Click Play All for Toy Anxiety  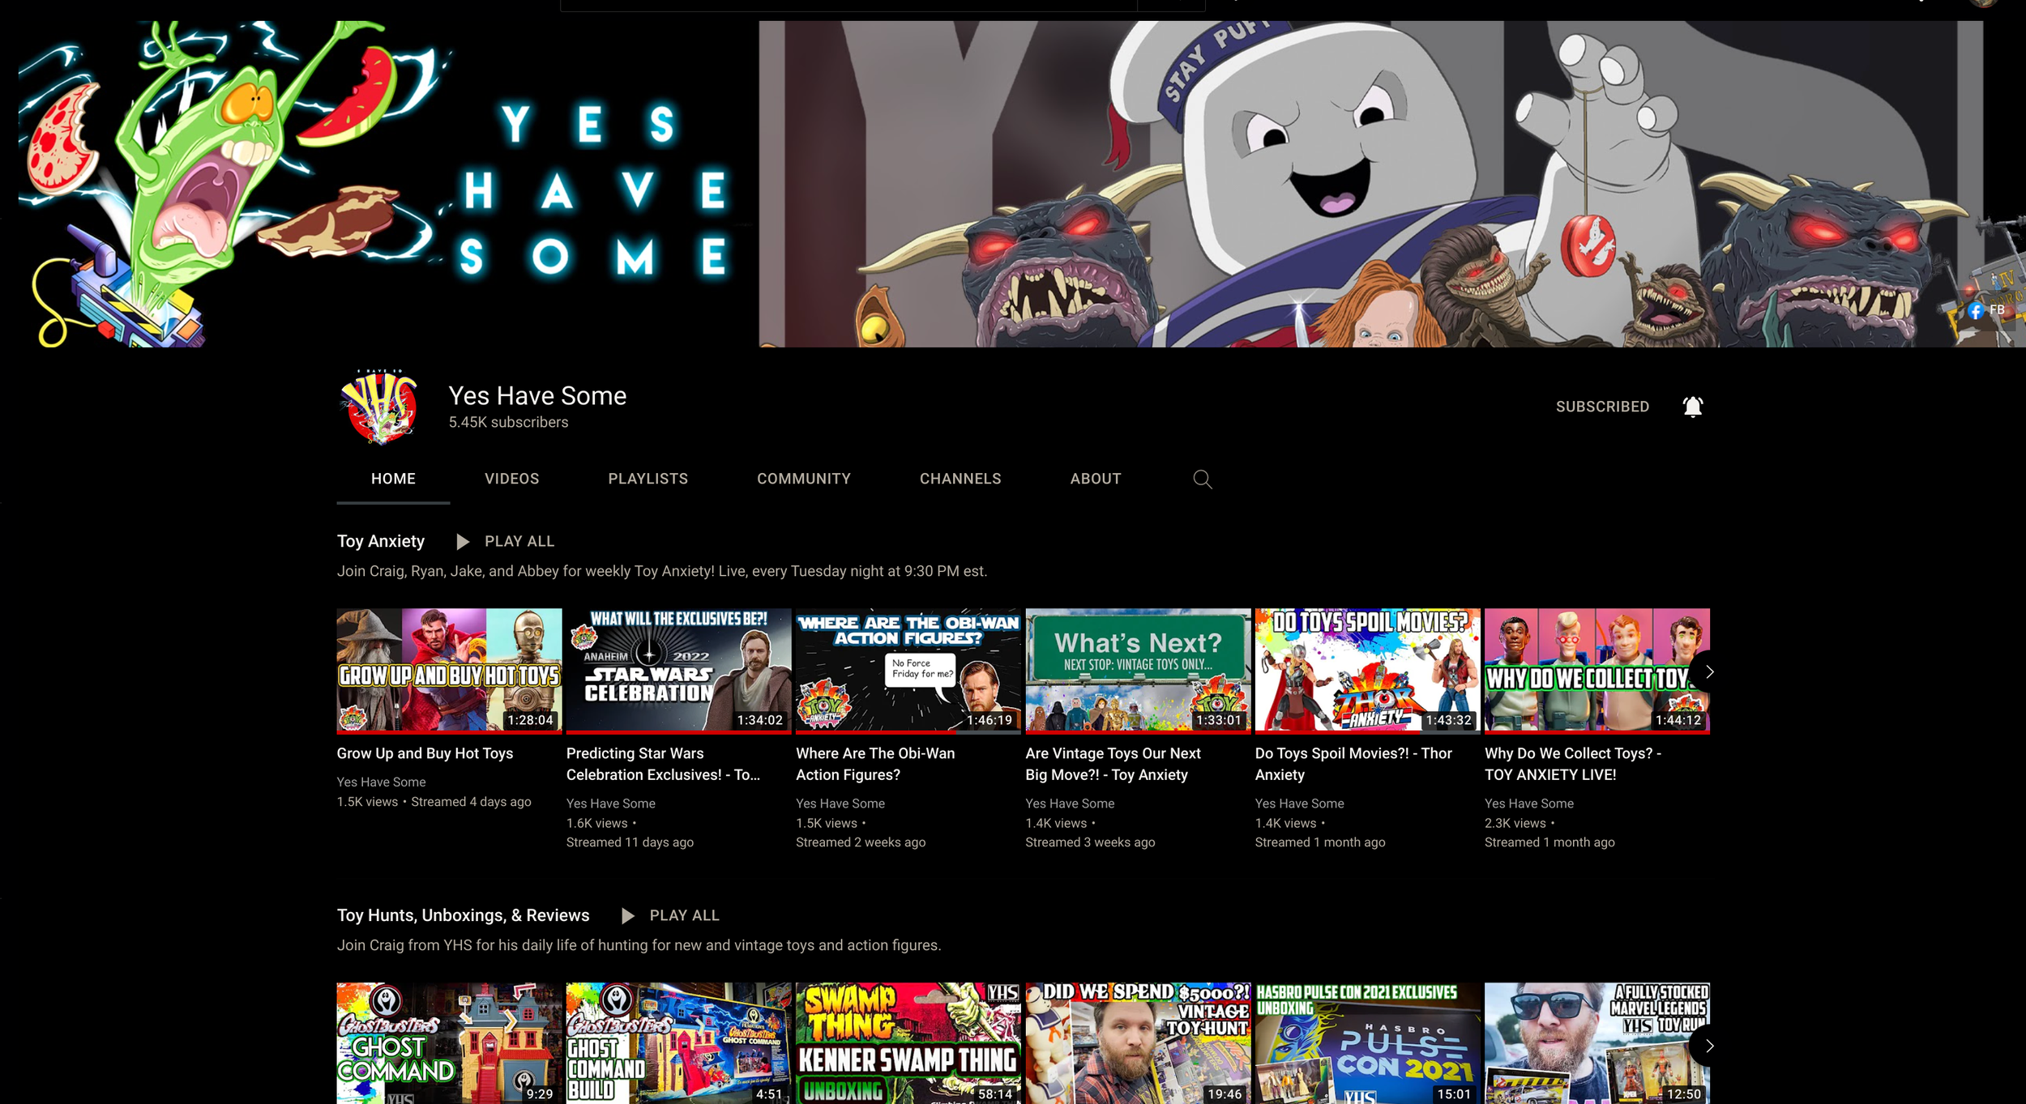coord(519,542)
